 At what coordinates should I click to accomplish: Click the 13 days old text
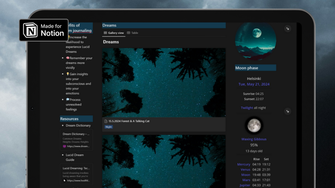[254, 151]
